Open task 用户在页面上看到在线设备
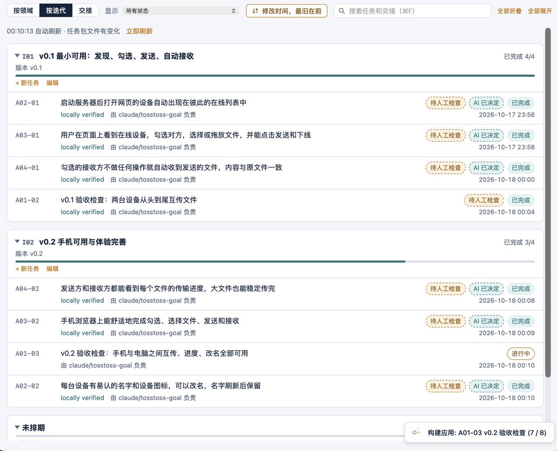This screenshot has height=451, width=557. tap(186, 135)
